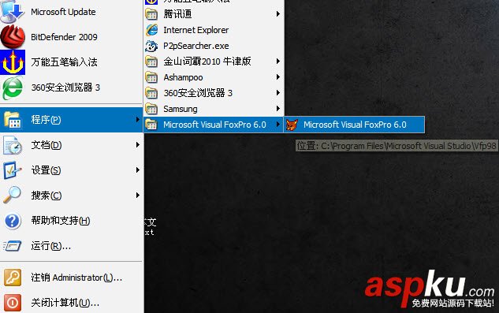
Task: Click the 腾讯通 folder icon
Action: click(x=151, y=14)
